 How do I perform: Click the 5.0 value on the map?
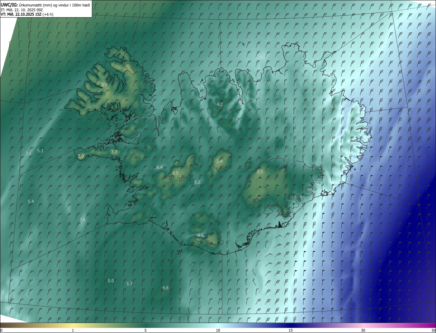tap(111, 281)
